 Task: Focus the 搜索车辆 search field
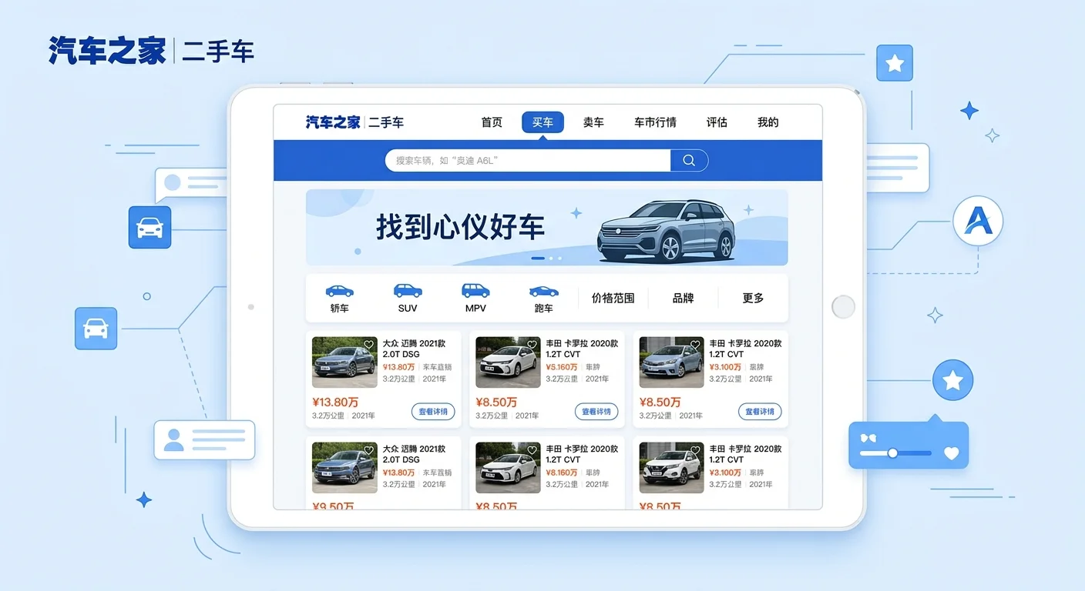click(x=528, y=160)
